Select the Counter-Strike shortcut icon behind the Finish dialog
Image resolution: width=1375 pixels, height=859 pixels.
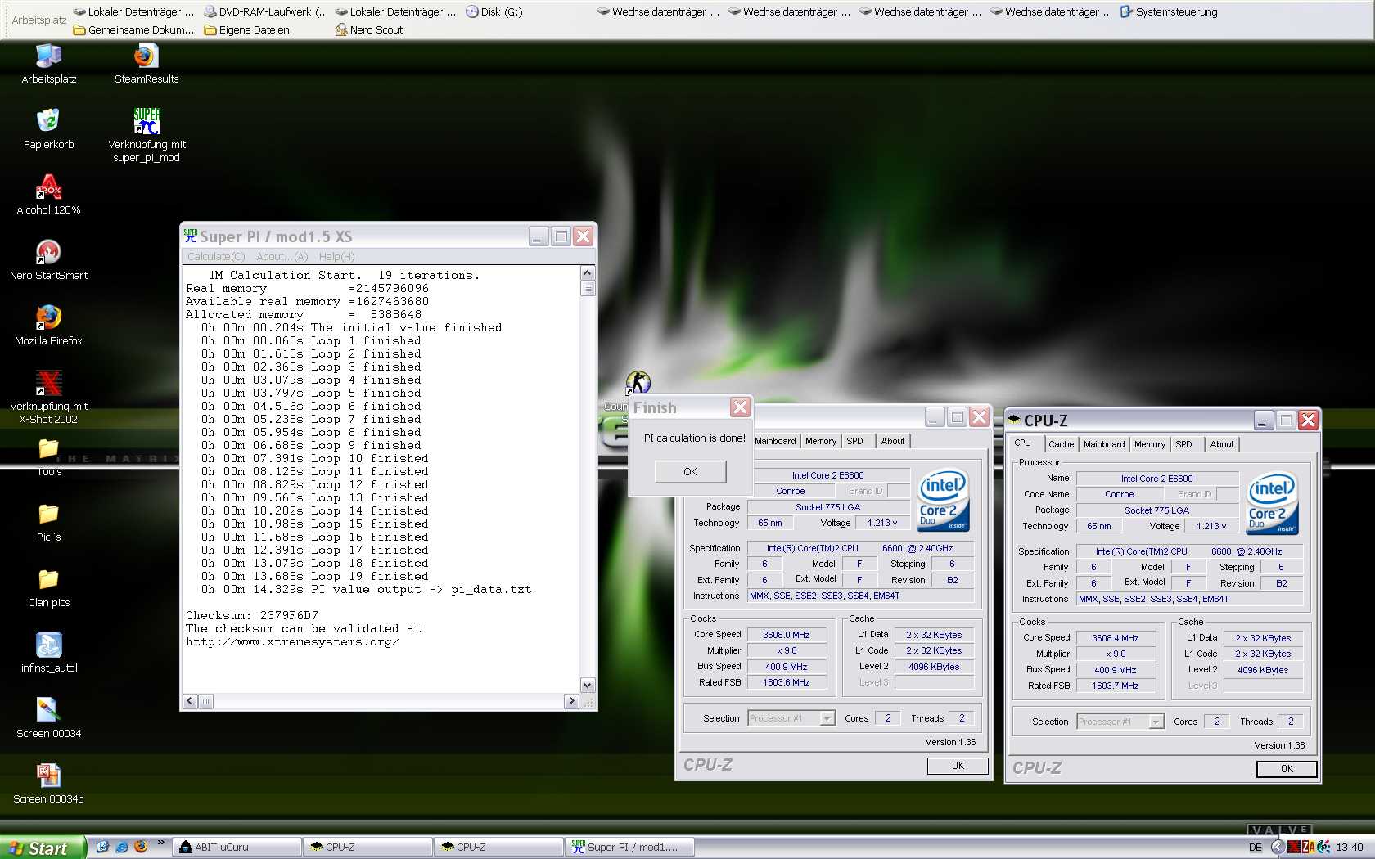click(x=638, y=381)
